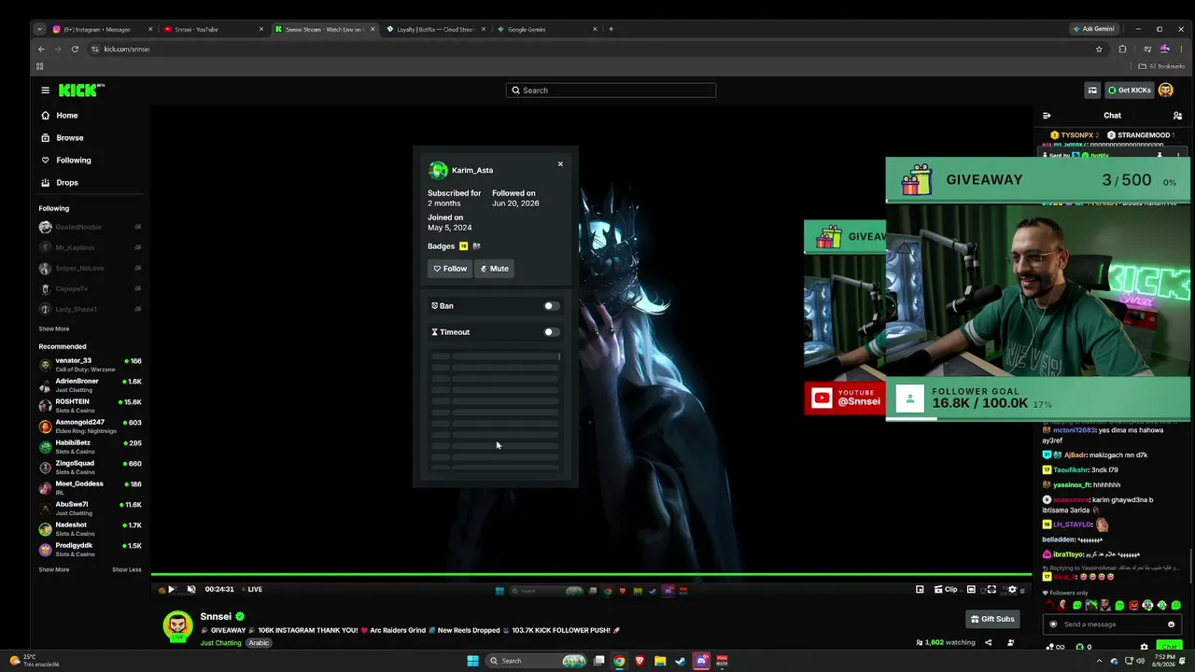This screenshot has width=1195, height=672.
Task: Share the stream icon
Action: click(988, 642)
